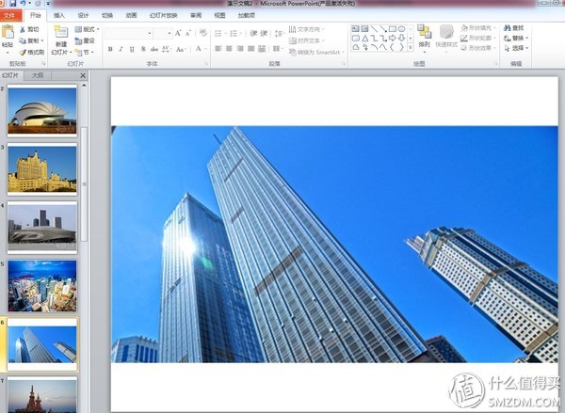Toggle Center alignment paragraph button
This screenshot has width=565, height=413.
[x=229, y=48]
